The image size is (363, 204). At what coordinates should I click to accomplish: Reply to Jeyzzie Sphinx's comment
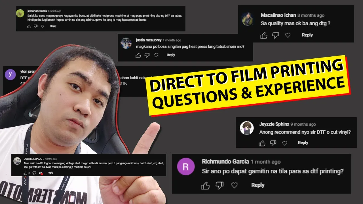point(303,143)
